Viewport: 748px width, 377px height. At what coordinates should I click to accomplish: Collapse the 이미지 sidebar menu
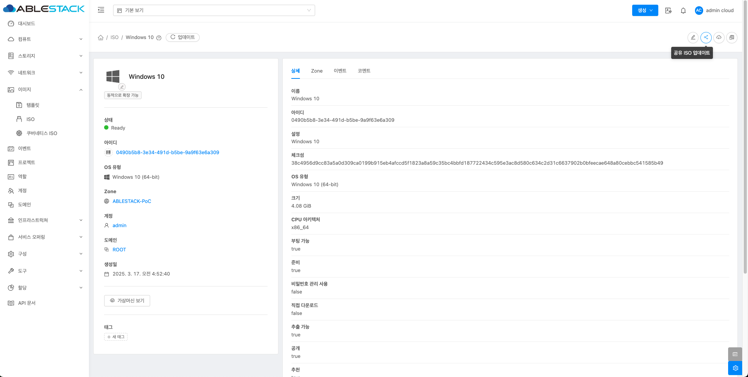[x=45, y=90]
